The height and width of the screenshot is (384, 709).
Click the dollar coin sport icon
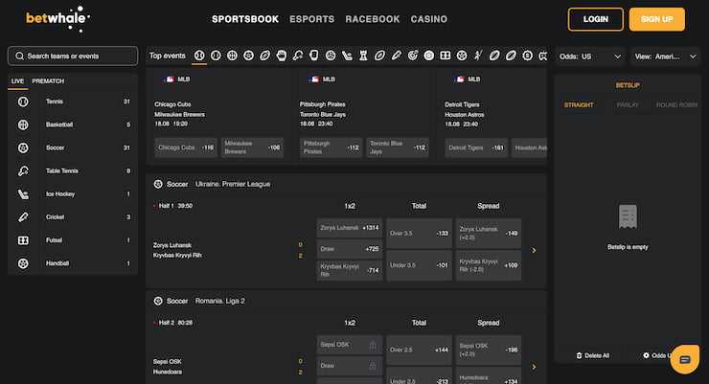[527, 56]
